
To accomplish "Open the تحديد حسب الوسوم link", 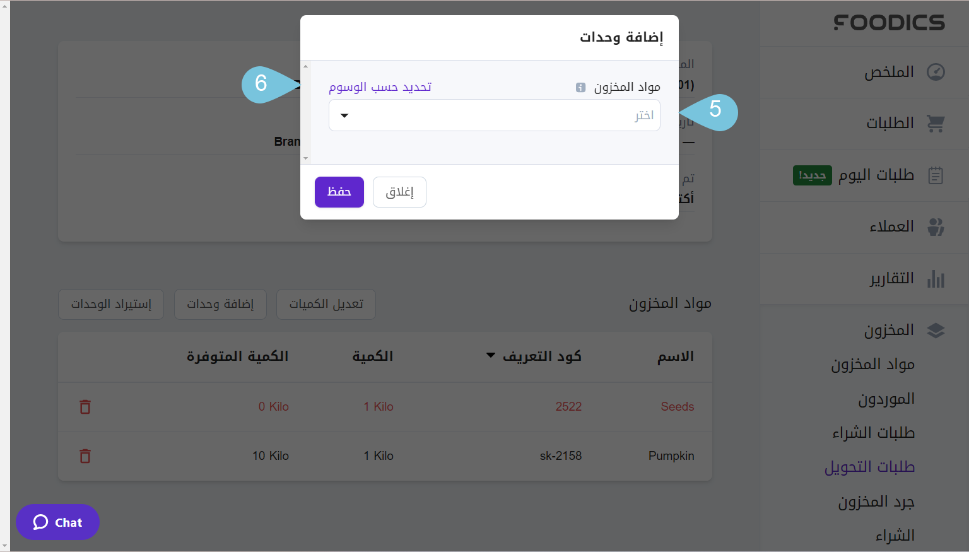I will click(379, 86).
